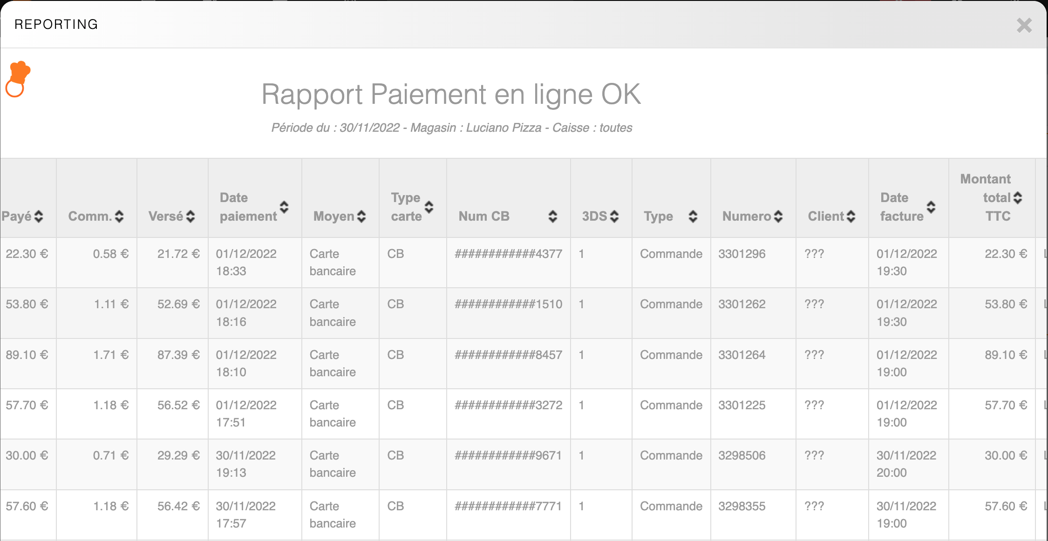
Task: Click the Versé sort arrows
Action: (190, 216)
